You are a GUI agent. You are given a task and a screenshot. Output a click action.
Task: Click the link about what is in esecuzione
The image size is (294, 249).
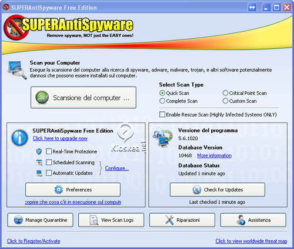(73, 202)
